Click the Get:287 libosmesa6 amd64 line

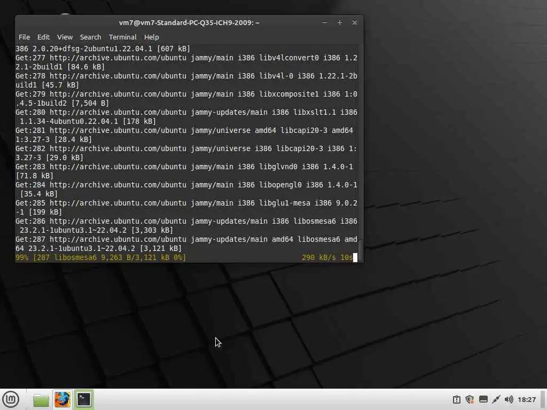point(186,243)
